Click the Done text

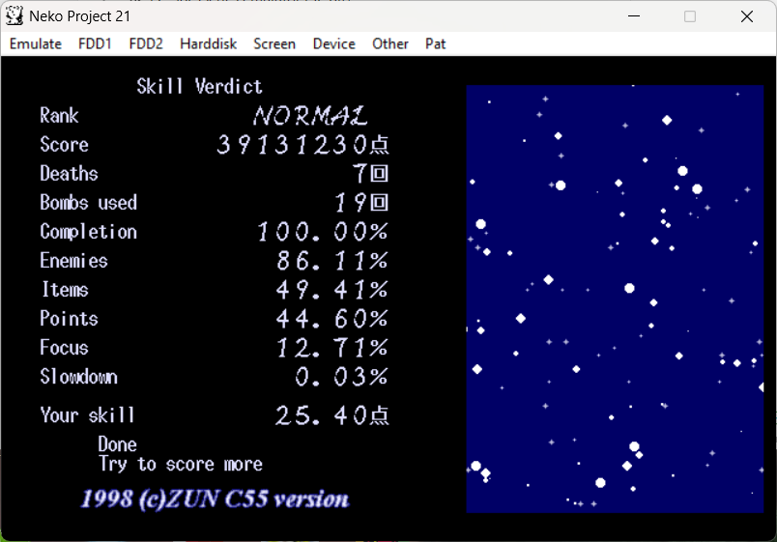coord(118,444)
